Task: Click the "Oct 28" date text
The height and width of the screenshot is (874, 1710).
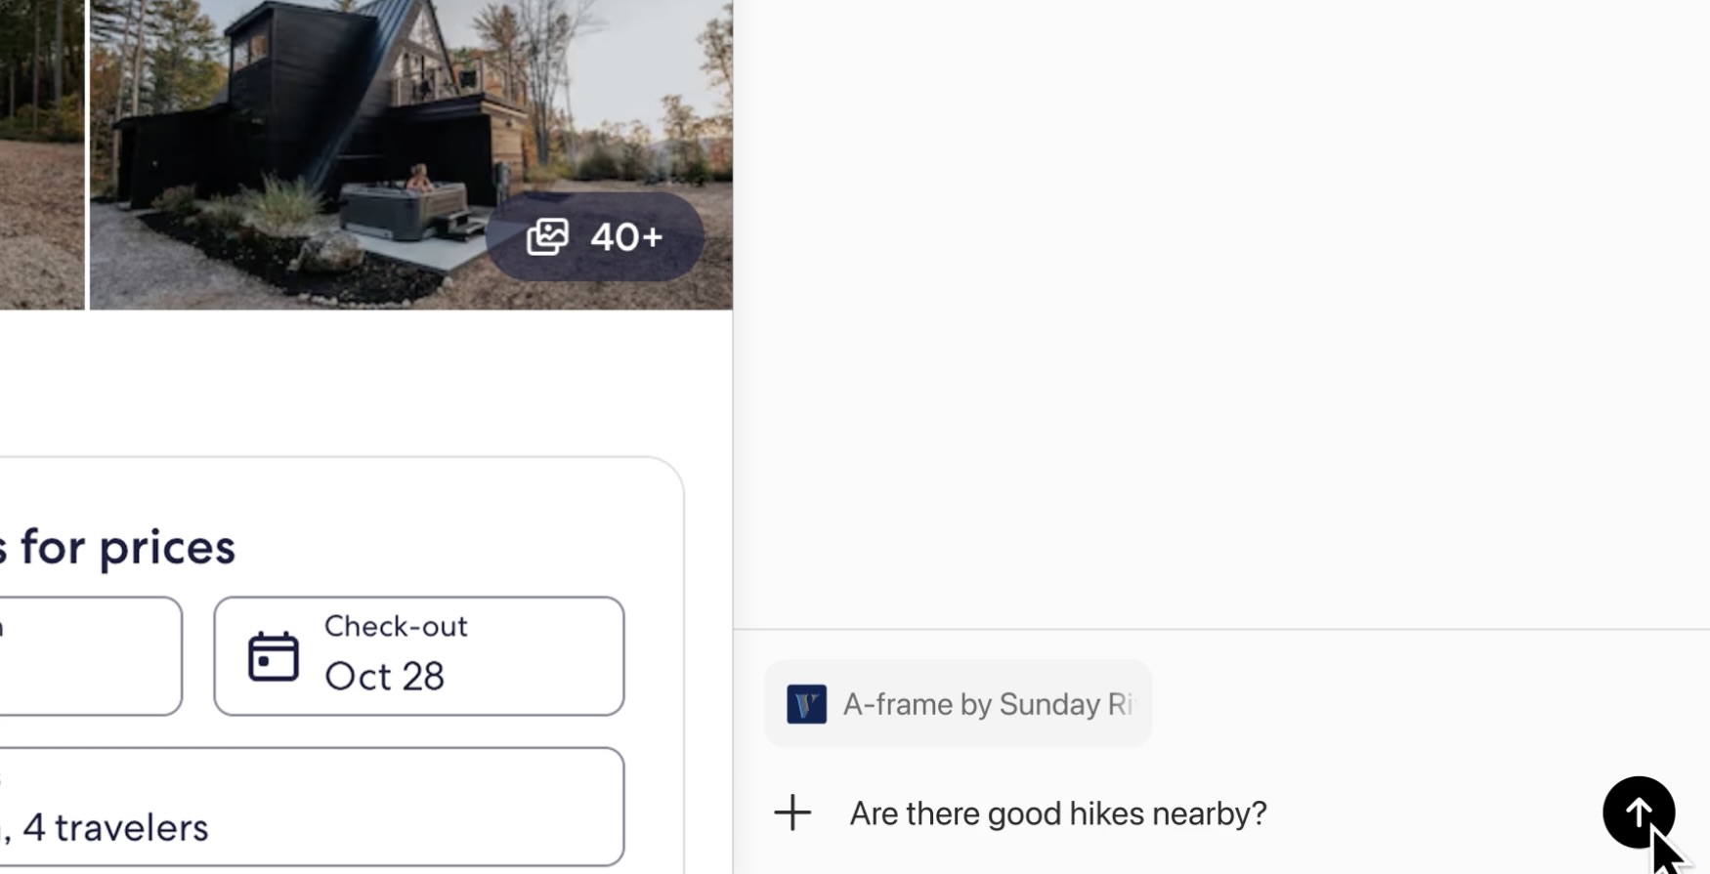Action: [x=384, y=676]
